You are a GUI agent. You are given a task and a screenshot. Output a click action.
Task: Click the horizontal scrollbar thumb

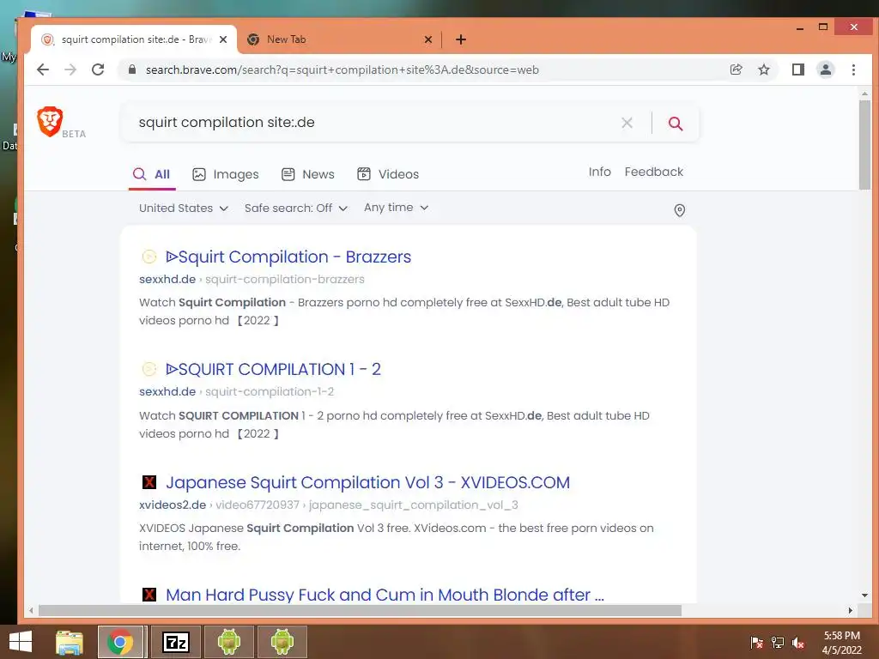(x=360, y=610)
